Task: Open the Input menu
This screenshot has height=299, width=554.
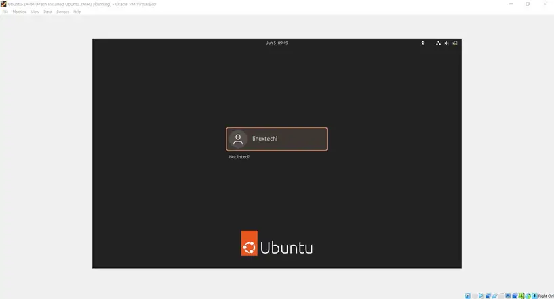Action: tap(47, 11)
